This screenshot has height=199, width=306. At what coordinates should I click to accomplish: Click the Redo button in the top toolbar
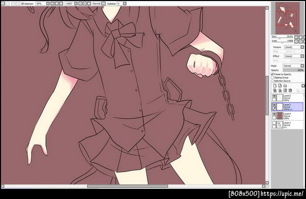click(8, 4)
